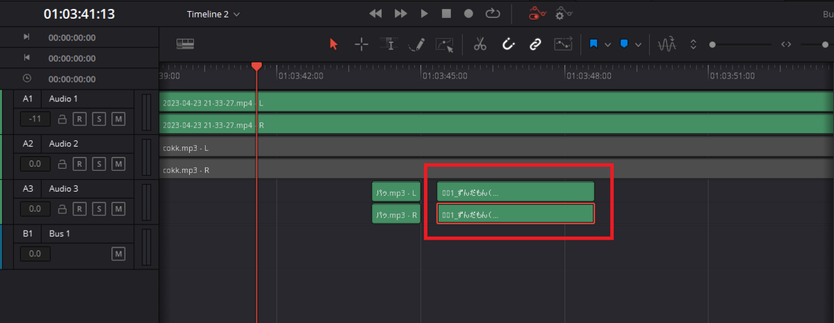Click the Audio 3 volume field

tap(35, 208)
